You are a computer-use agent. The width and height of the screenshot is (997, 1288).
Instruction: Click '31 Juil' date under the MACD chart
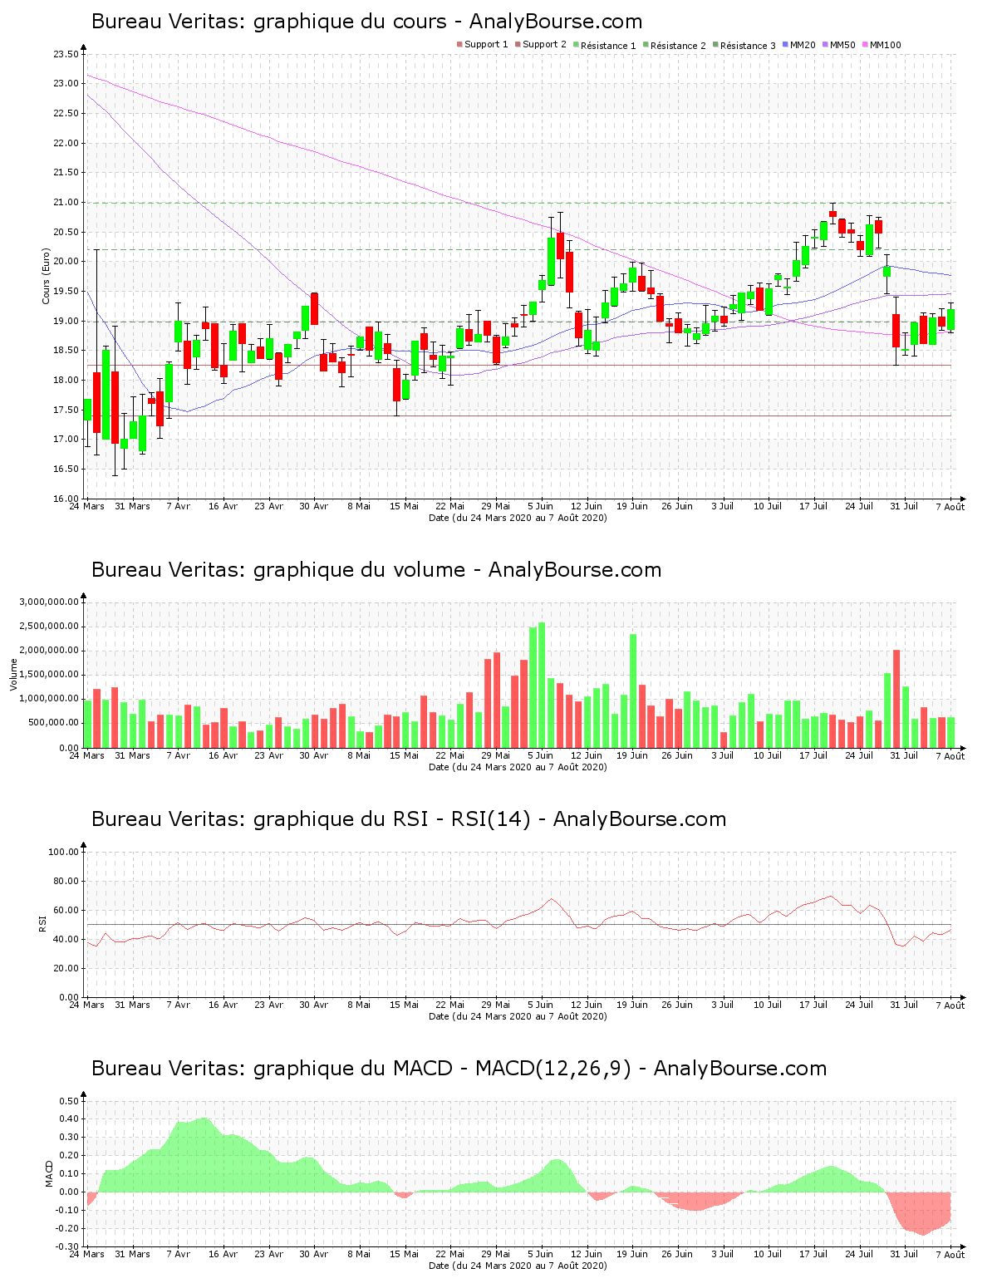pyautogui.click(x=904, y=1254)
